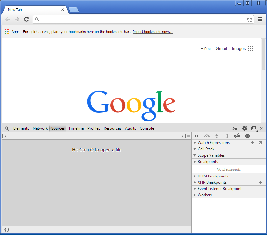Click the 'No Breakpoints' text
This screenshot has width=267, height=235.
coord(229,169)
